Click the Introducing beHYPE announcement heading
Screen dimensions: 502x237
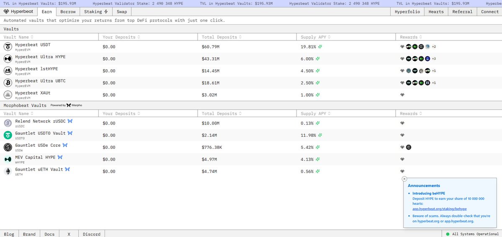428,193
